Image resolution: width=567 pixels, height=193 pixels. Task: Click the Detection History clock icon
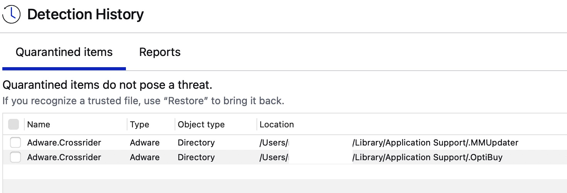(x=11, y=14)
